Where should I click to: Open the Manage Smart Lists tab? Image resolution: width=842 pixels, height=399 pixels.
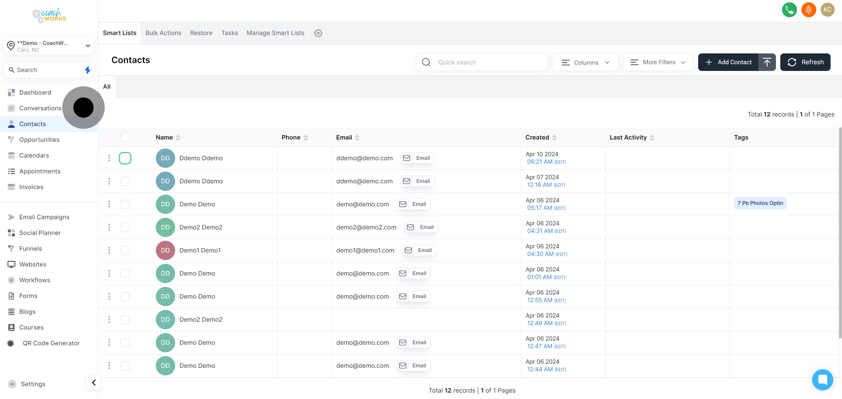275,33
